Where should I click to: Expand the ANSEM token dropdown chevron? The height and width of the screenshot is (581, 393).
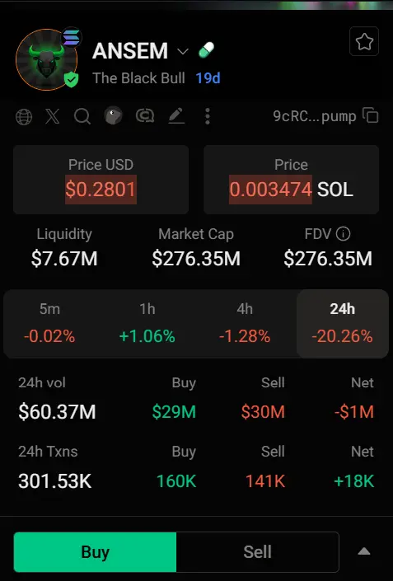point(183,51)
